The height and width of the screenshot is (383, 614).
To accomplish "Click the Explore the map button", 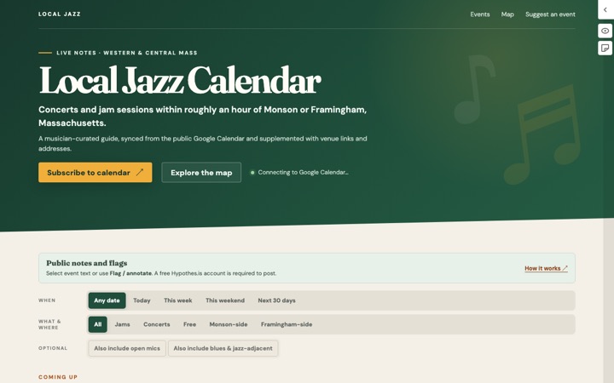I will pyautogui.click(x=201, y=172).
